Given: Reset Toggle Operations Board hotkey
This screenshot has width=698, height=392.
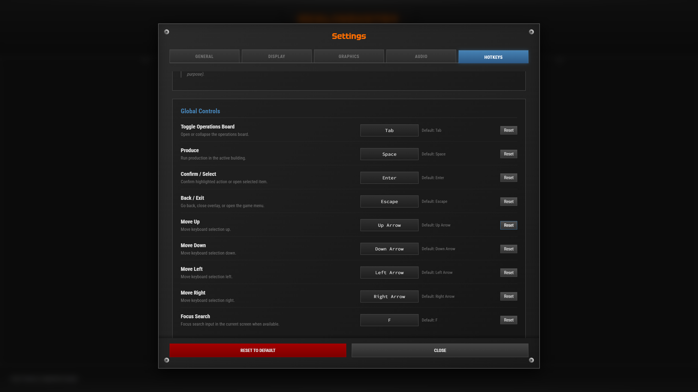Looking at the screenshot, I should tap(509, 130).
